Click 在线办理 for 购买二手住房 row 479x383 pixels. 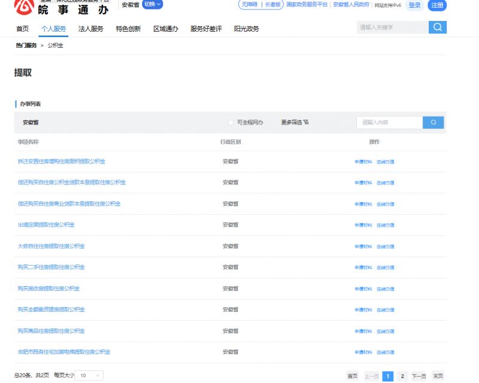click(386, 268)
